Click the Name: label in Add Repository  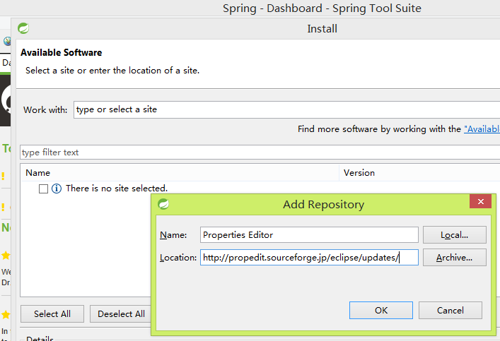click(173, 235)
